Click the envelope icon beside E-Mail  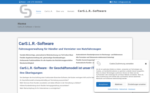coord(110,2)
